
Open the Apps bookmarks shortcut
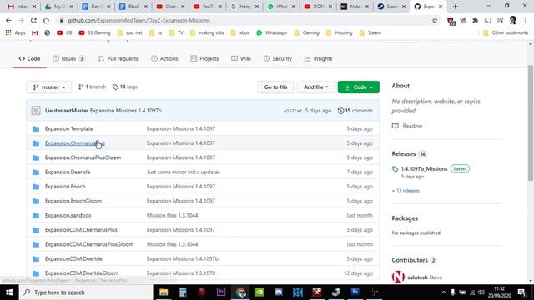tap(16, 32)
